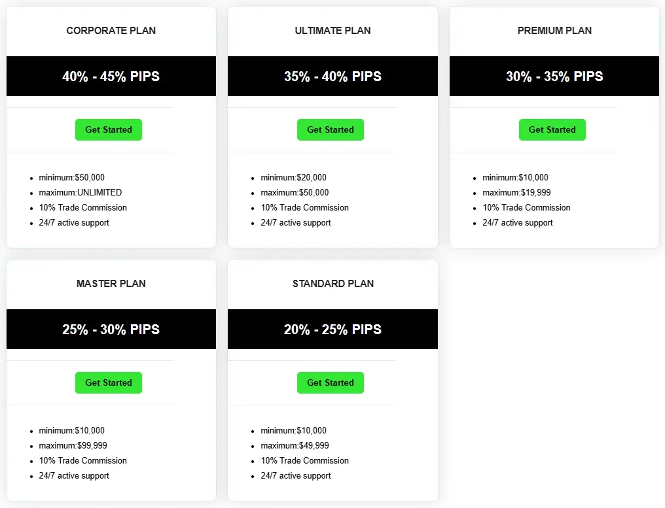665x508 pixels.
Task: Select the maximum:$99,999 list item
Action: point(73,446)
